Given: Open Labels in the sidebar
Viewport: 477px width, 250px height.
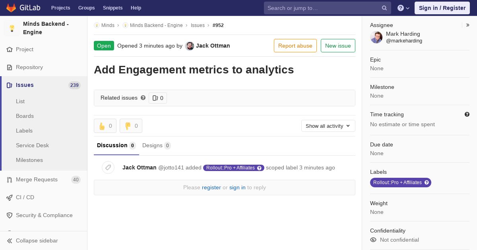Looking at the screenshot, I should (x=24, y=131).
